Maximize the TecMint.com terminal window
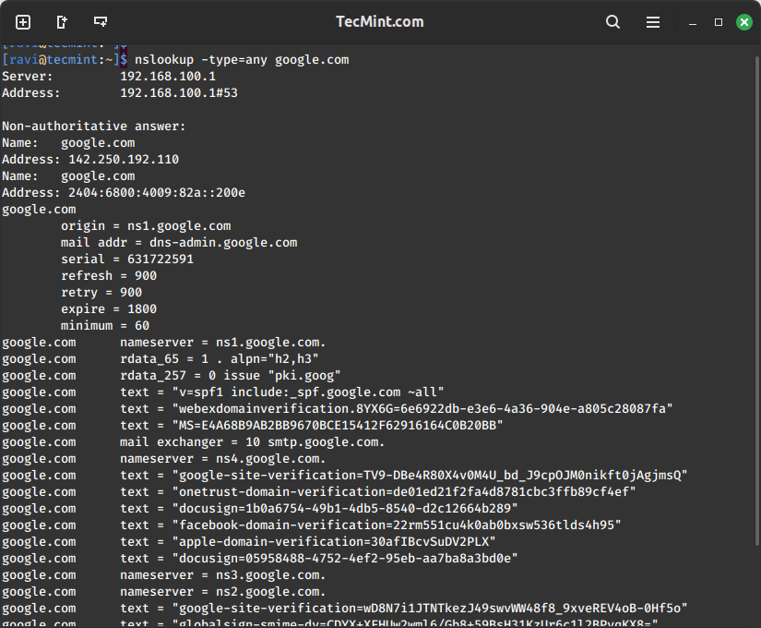Screen dimensions: 761x628 point(719,22)
